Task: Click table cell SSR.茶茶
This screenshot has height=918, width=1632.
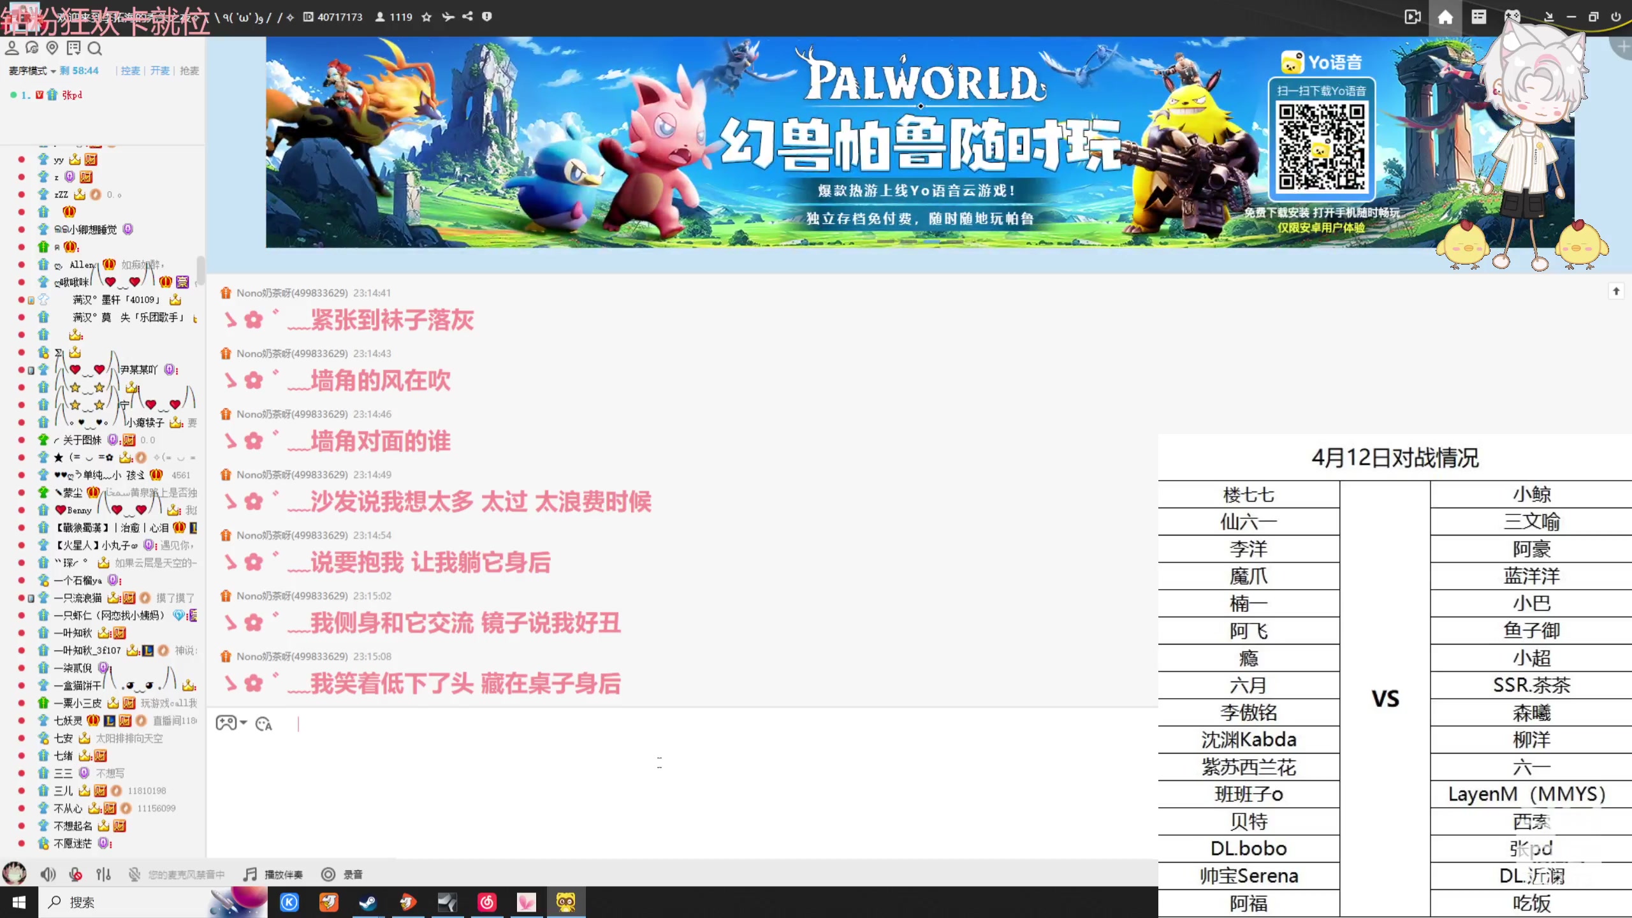Action: pos(1531,685)
